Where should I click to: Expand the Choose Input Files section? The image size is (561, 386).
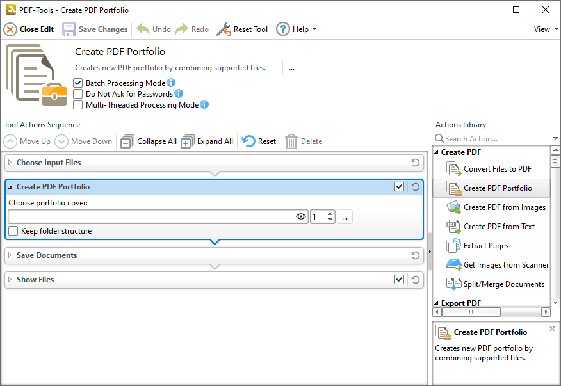pyautogui.click(x=10, y=163)
